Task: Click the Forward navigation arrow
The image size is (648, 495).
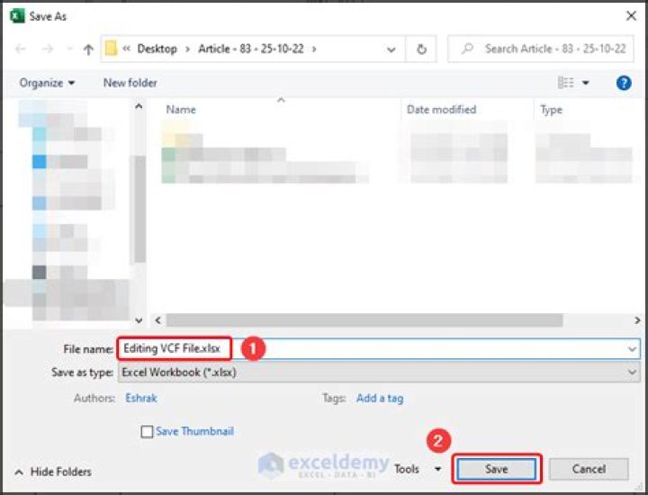Action: point(48,49)
